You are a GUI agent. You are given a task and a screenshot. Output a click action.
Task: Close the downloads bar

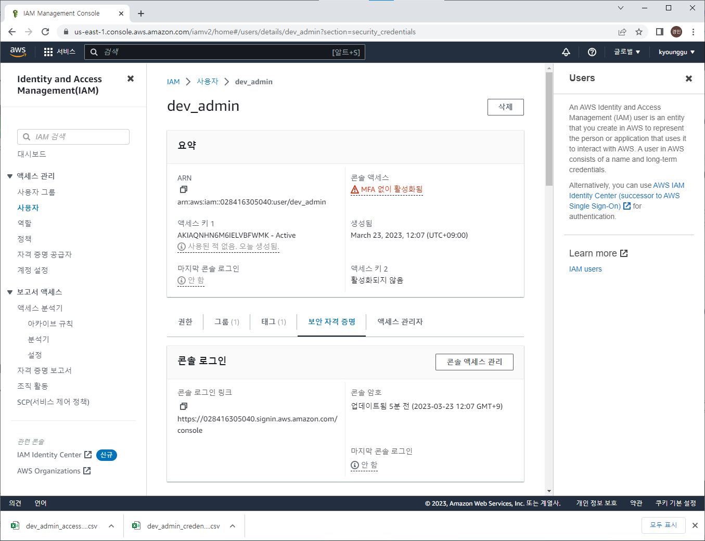(695, 525)
